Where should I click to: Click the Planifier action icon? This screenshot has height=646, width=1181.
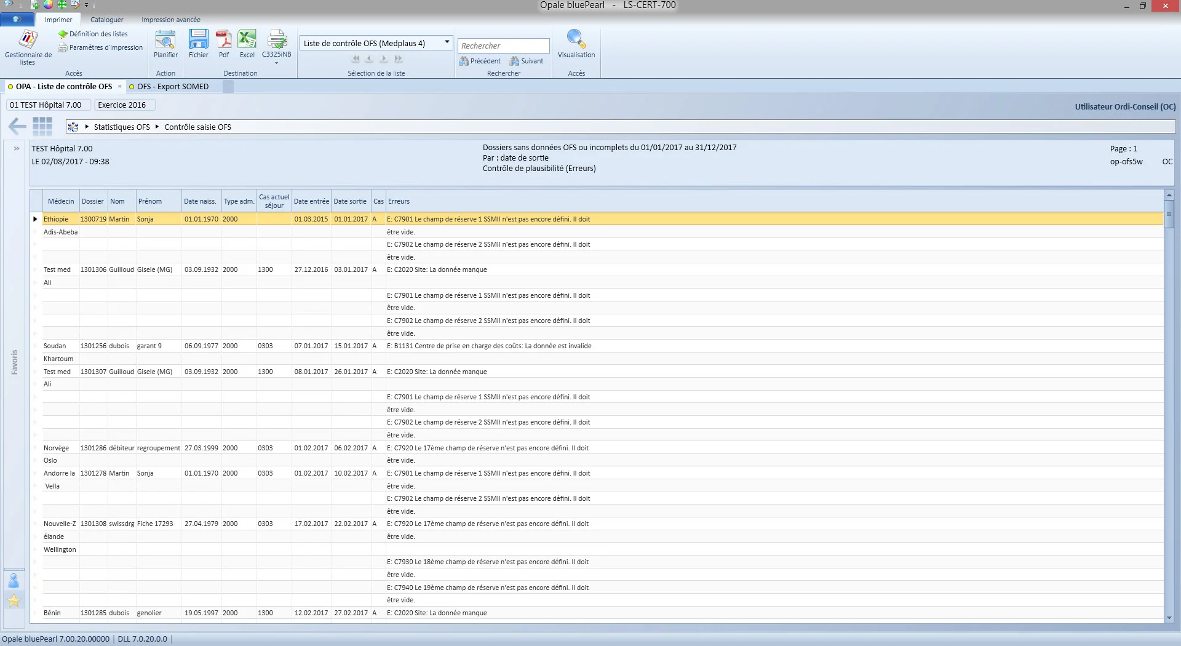click(165, 44)
